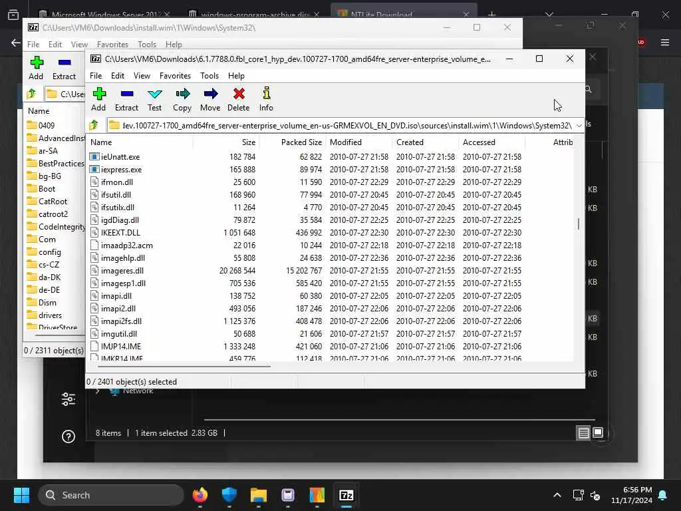Viewport: 681px width, 511px height.
Task: Select IKEEXT.DLL in the file list
Action: (x=120, y=232)
